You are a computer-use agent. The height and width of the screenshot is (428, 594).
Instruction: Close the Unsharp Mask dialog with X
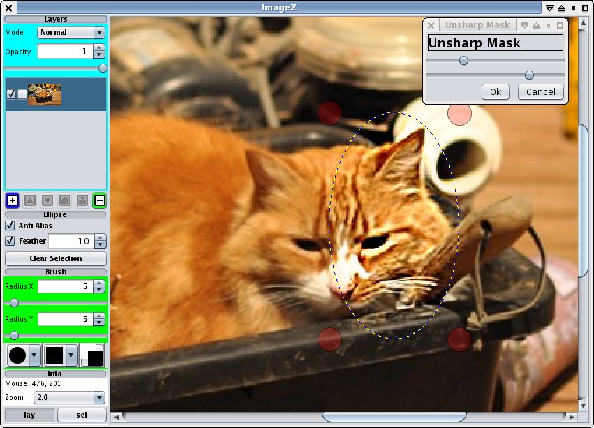(431, 25)
